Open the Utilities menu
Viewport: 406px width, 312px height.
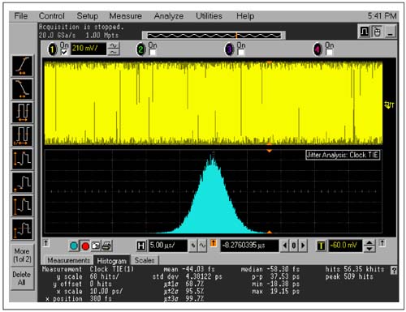[x=209, y=16]
